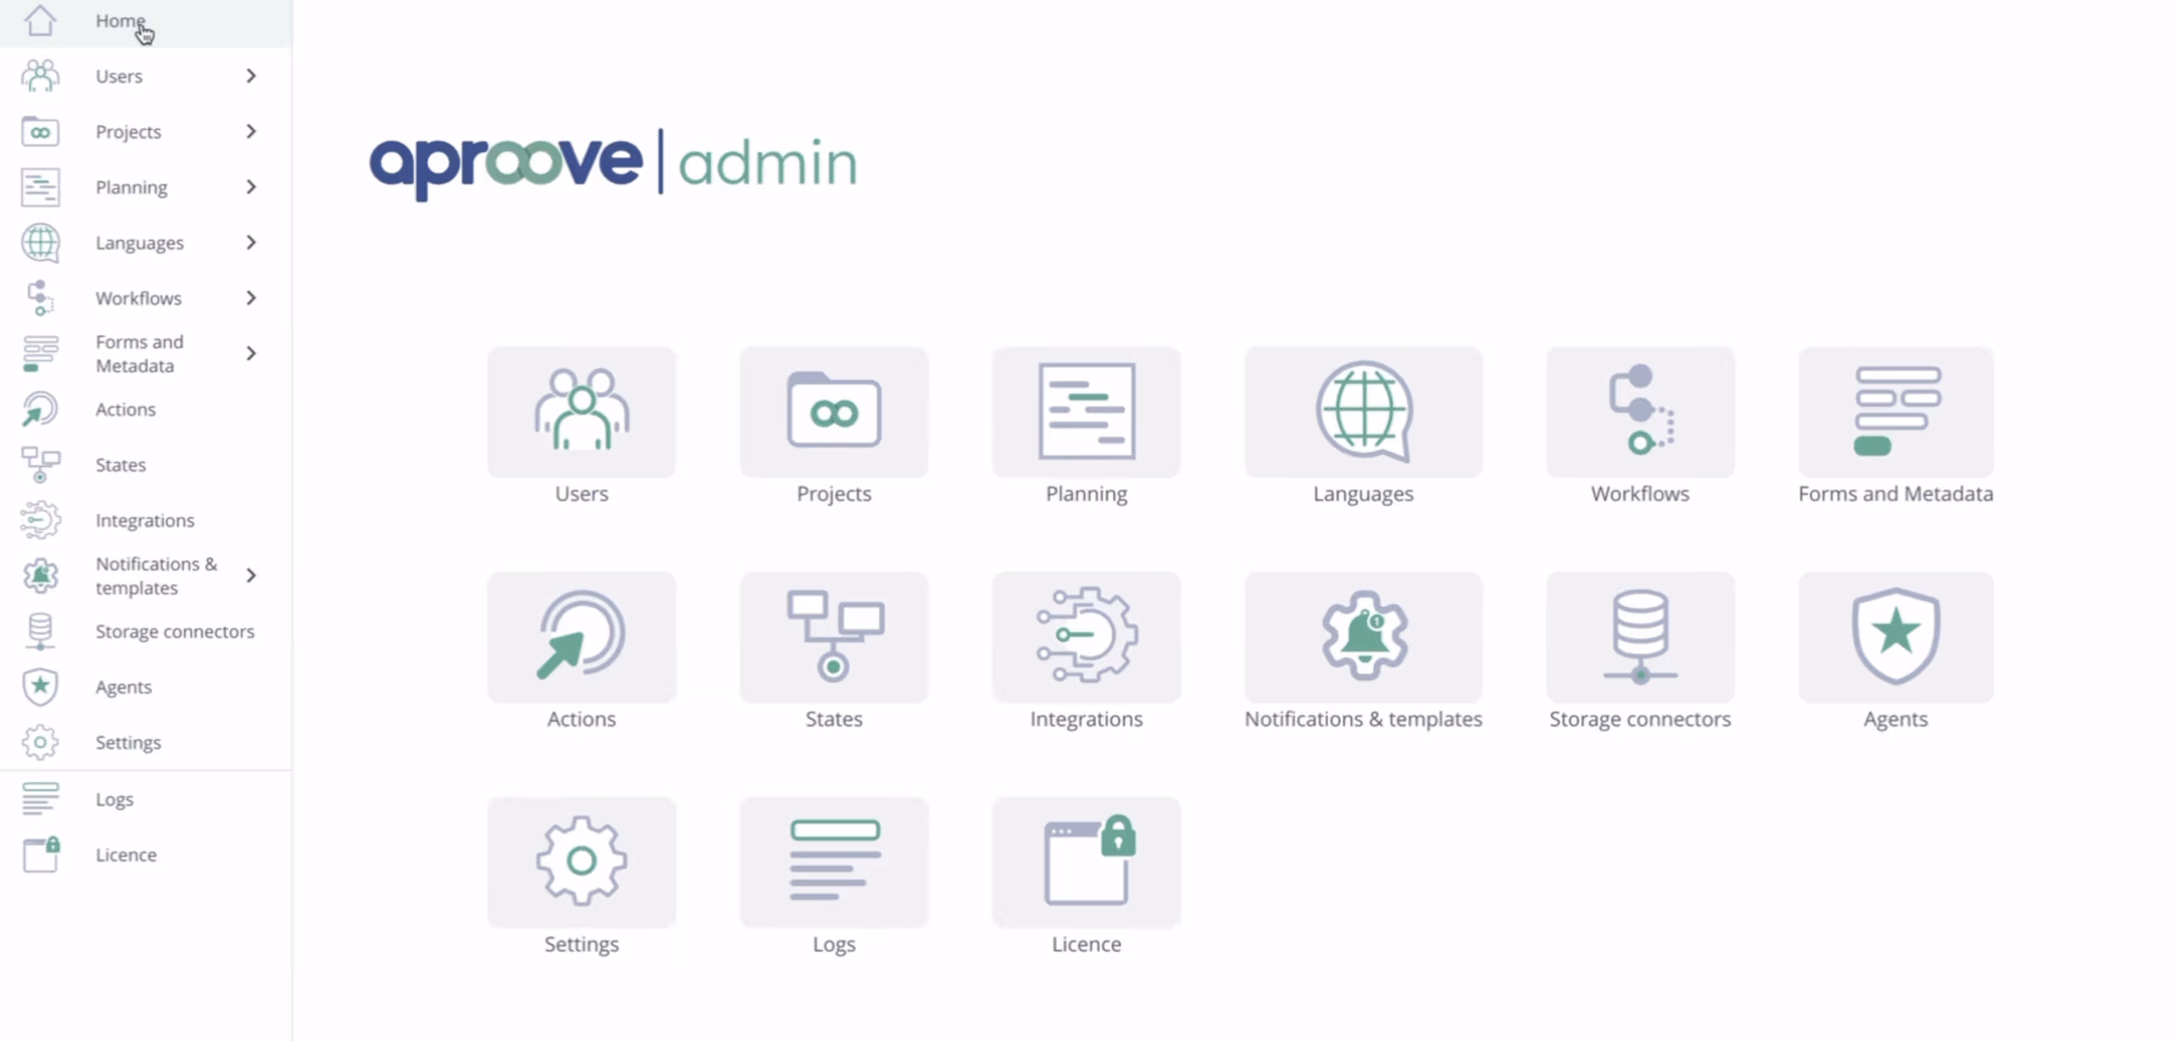The width and height of the screenshot is (2176, 1041).
Task: Expand the Projects submenu chevron
Action: pos(251,131)
